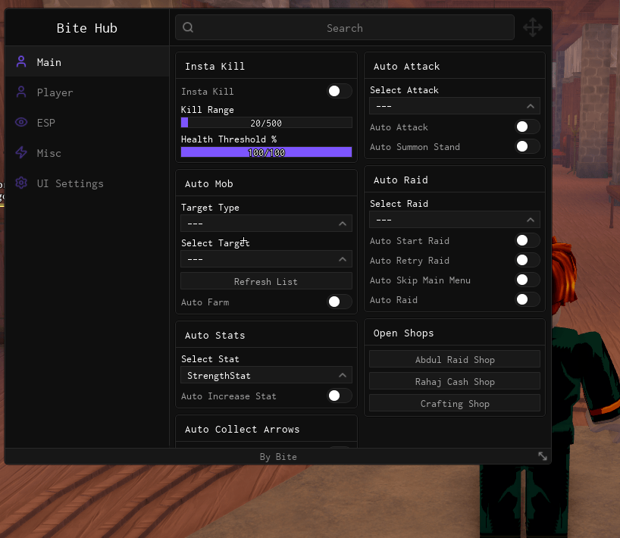Go to the ESP tab
Image resolution: width=620 pixels, height=538 pixels.
(x=87, y=123)
